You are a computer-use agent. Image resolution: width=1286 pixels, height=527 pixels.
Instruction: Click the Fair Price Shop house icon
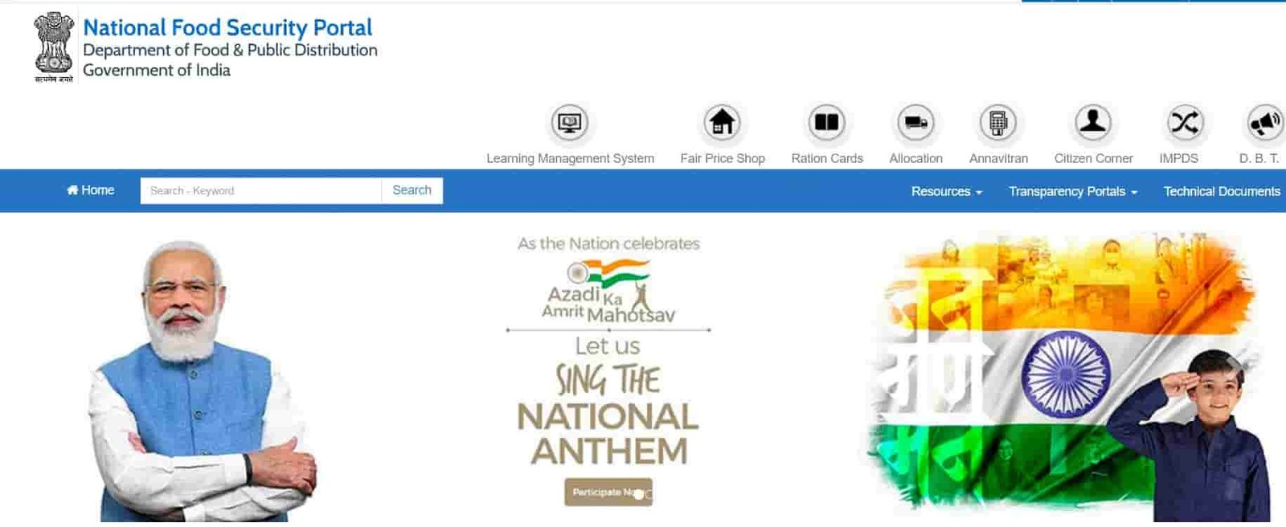pos(722,123)
